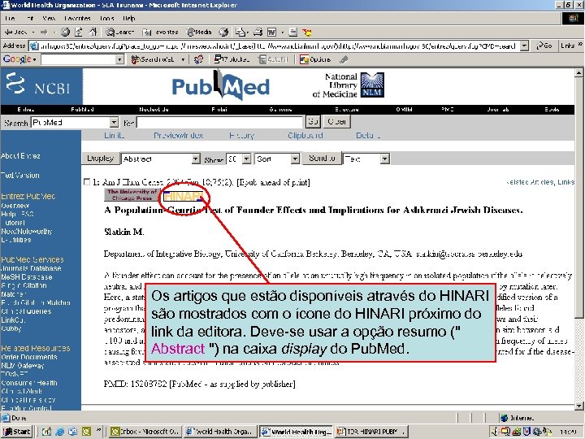Open the Favorites pane from toolbar
The height and width of the screenshot is (439, 585).
(160, 32)
